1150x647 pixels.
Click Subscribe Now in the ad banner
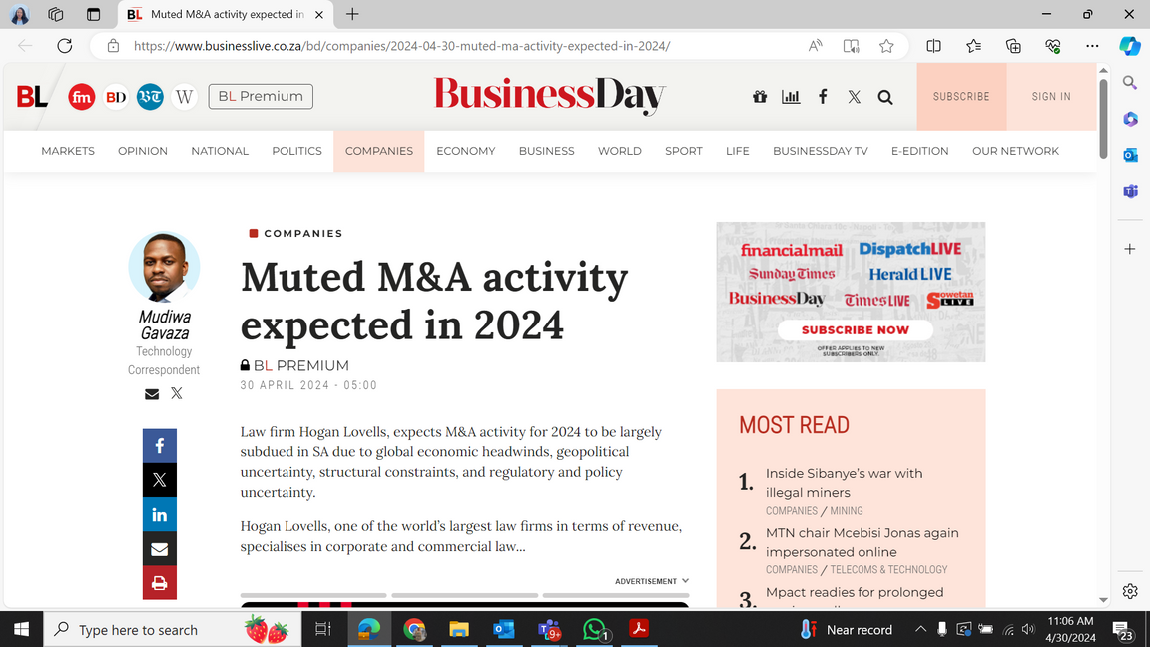[856, 330]
